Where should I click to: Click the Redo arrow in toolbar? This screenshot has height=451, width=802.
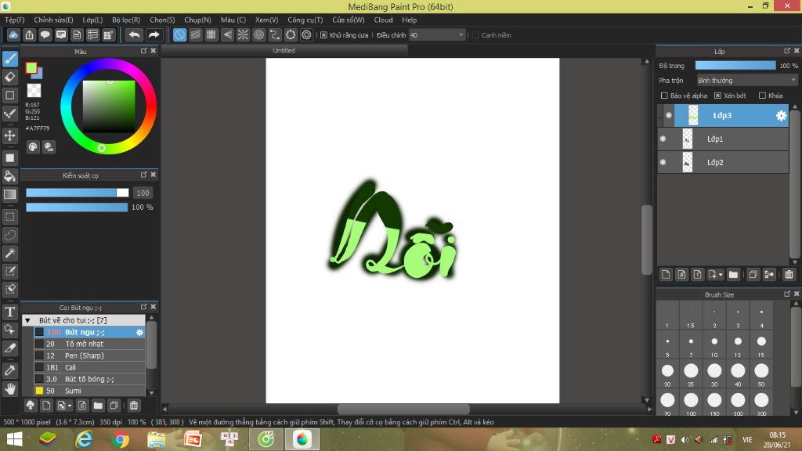click(154, 34)
